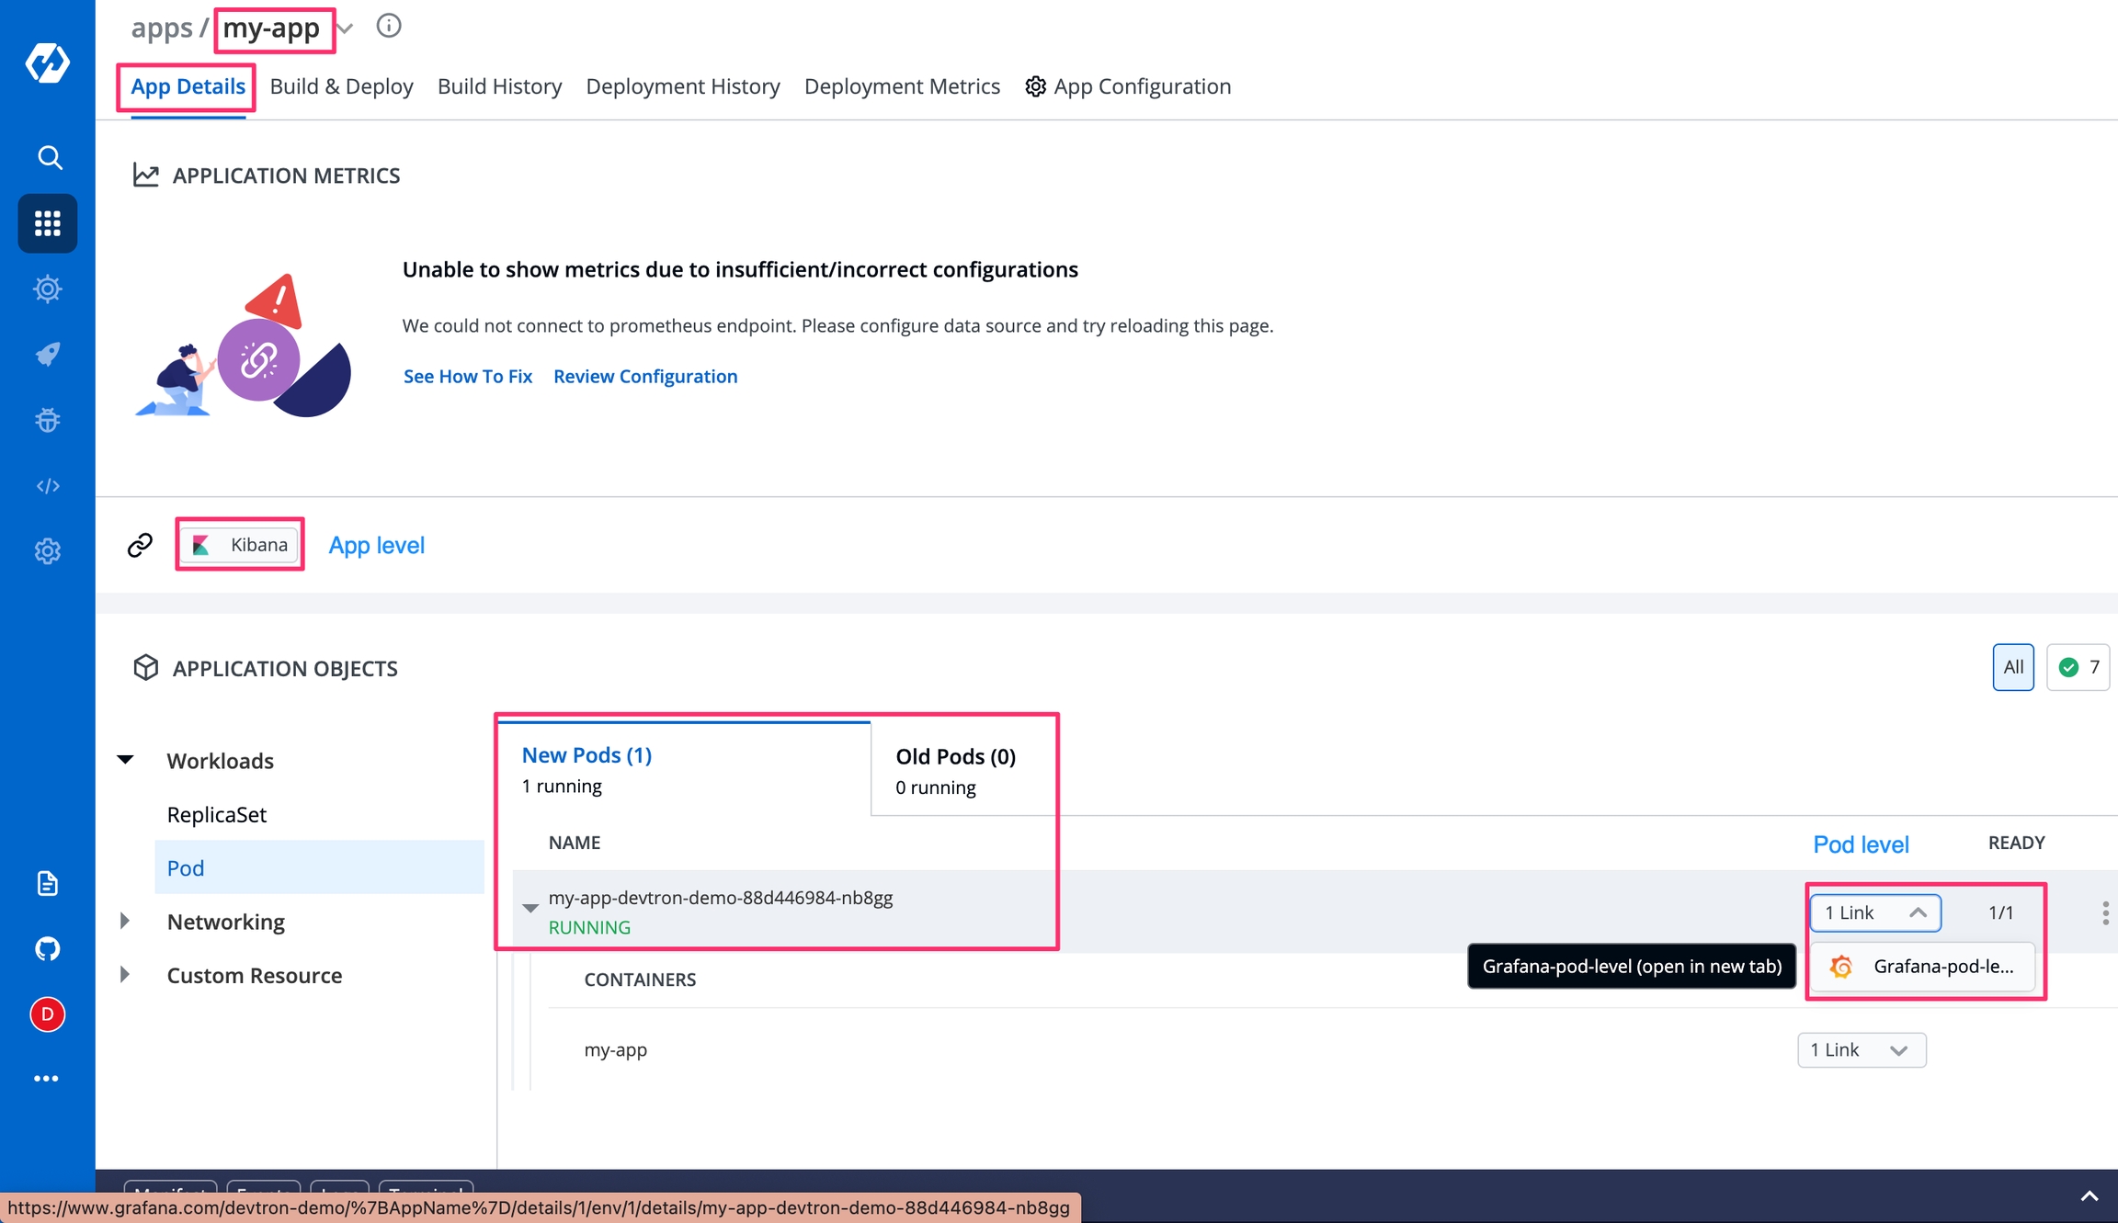Image resolution: width=2118 pixels, height=1223 pixels.
Task: Open the code brackets icon in sidebar
Action: [47, 485]
